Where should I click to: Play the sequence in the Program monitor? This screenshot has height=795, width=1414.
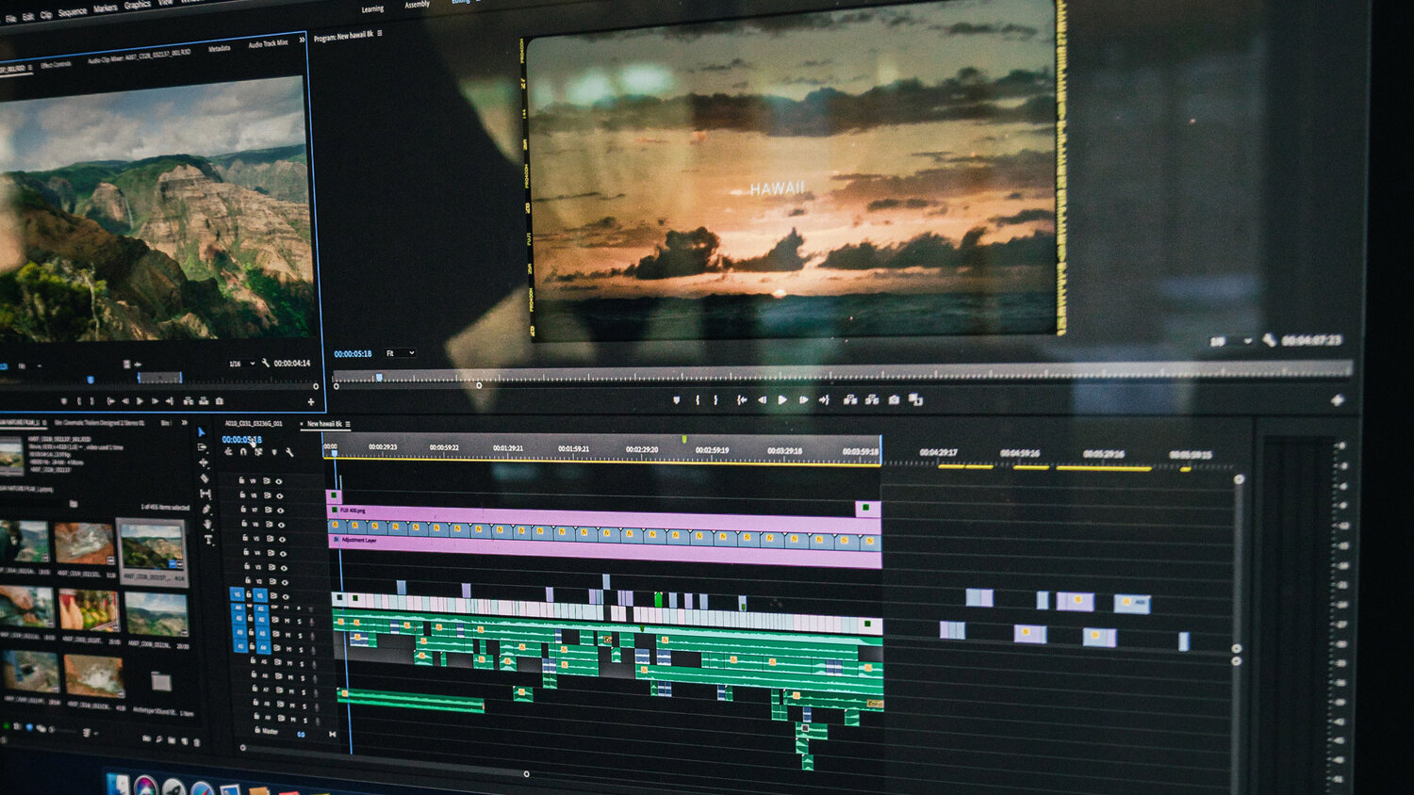(x=782, y=399)
